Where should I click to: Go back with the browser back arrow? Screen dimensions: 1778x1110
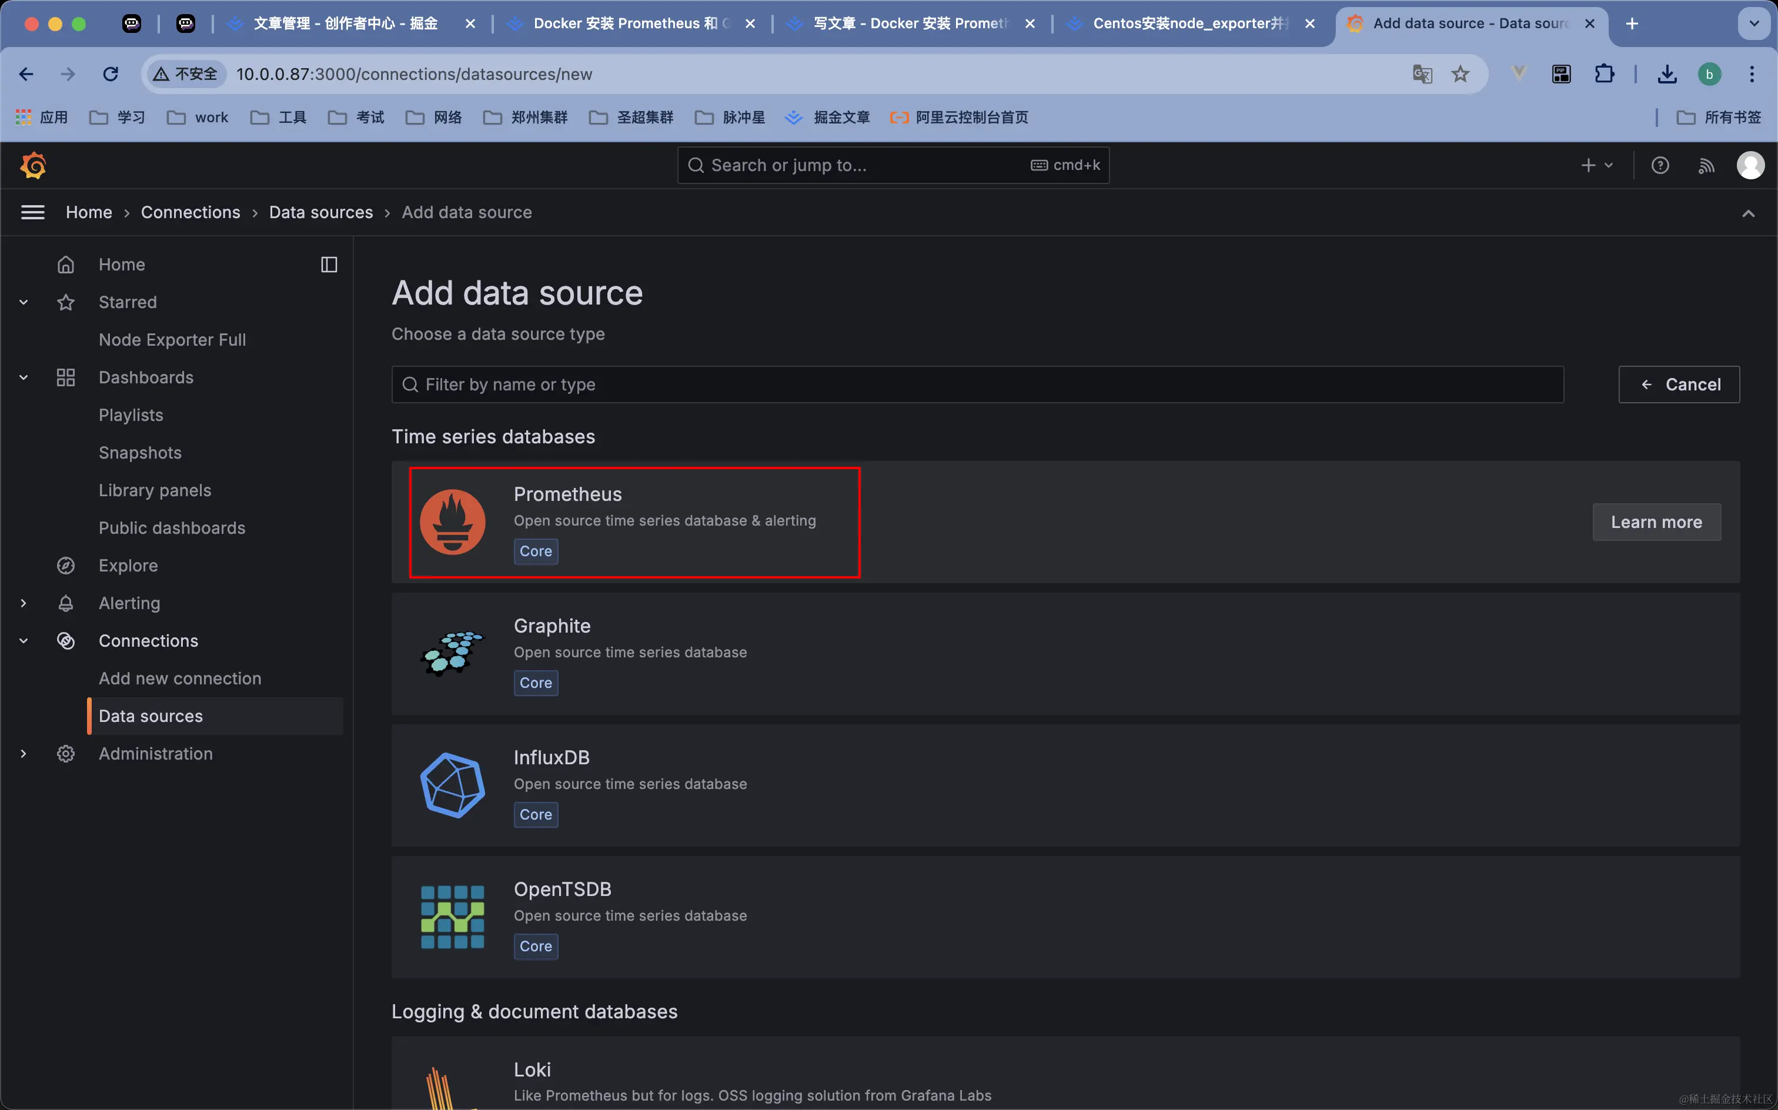26,73
